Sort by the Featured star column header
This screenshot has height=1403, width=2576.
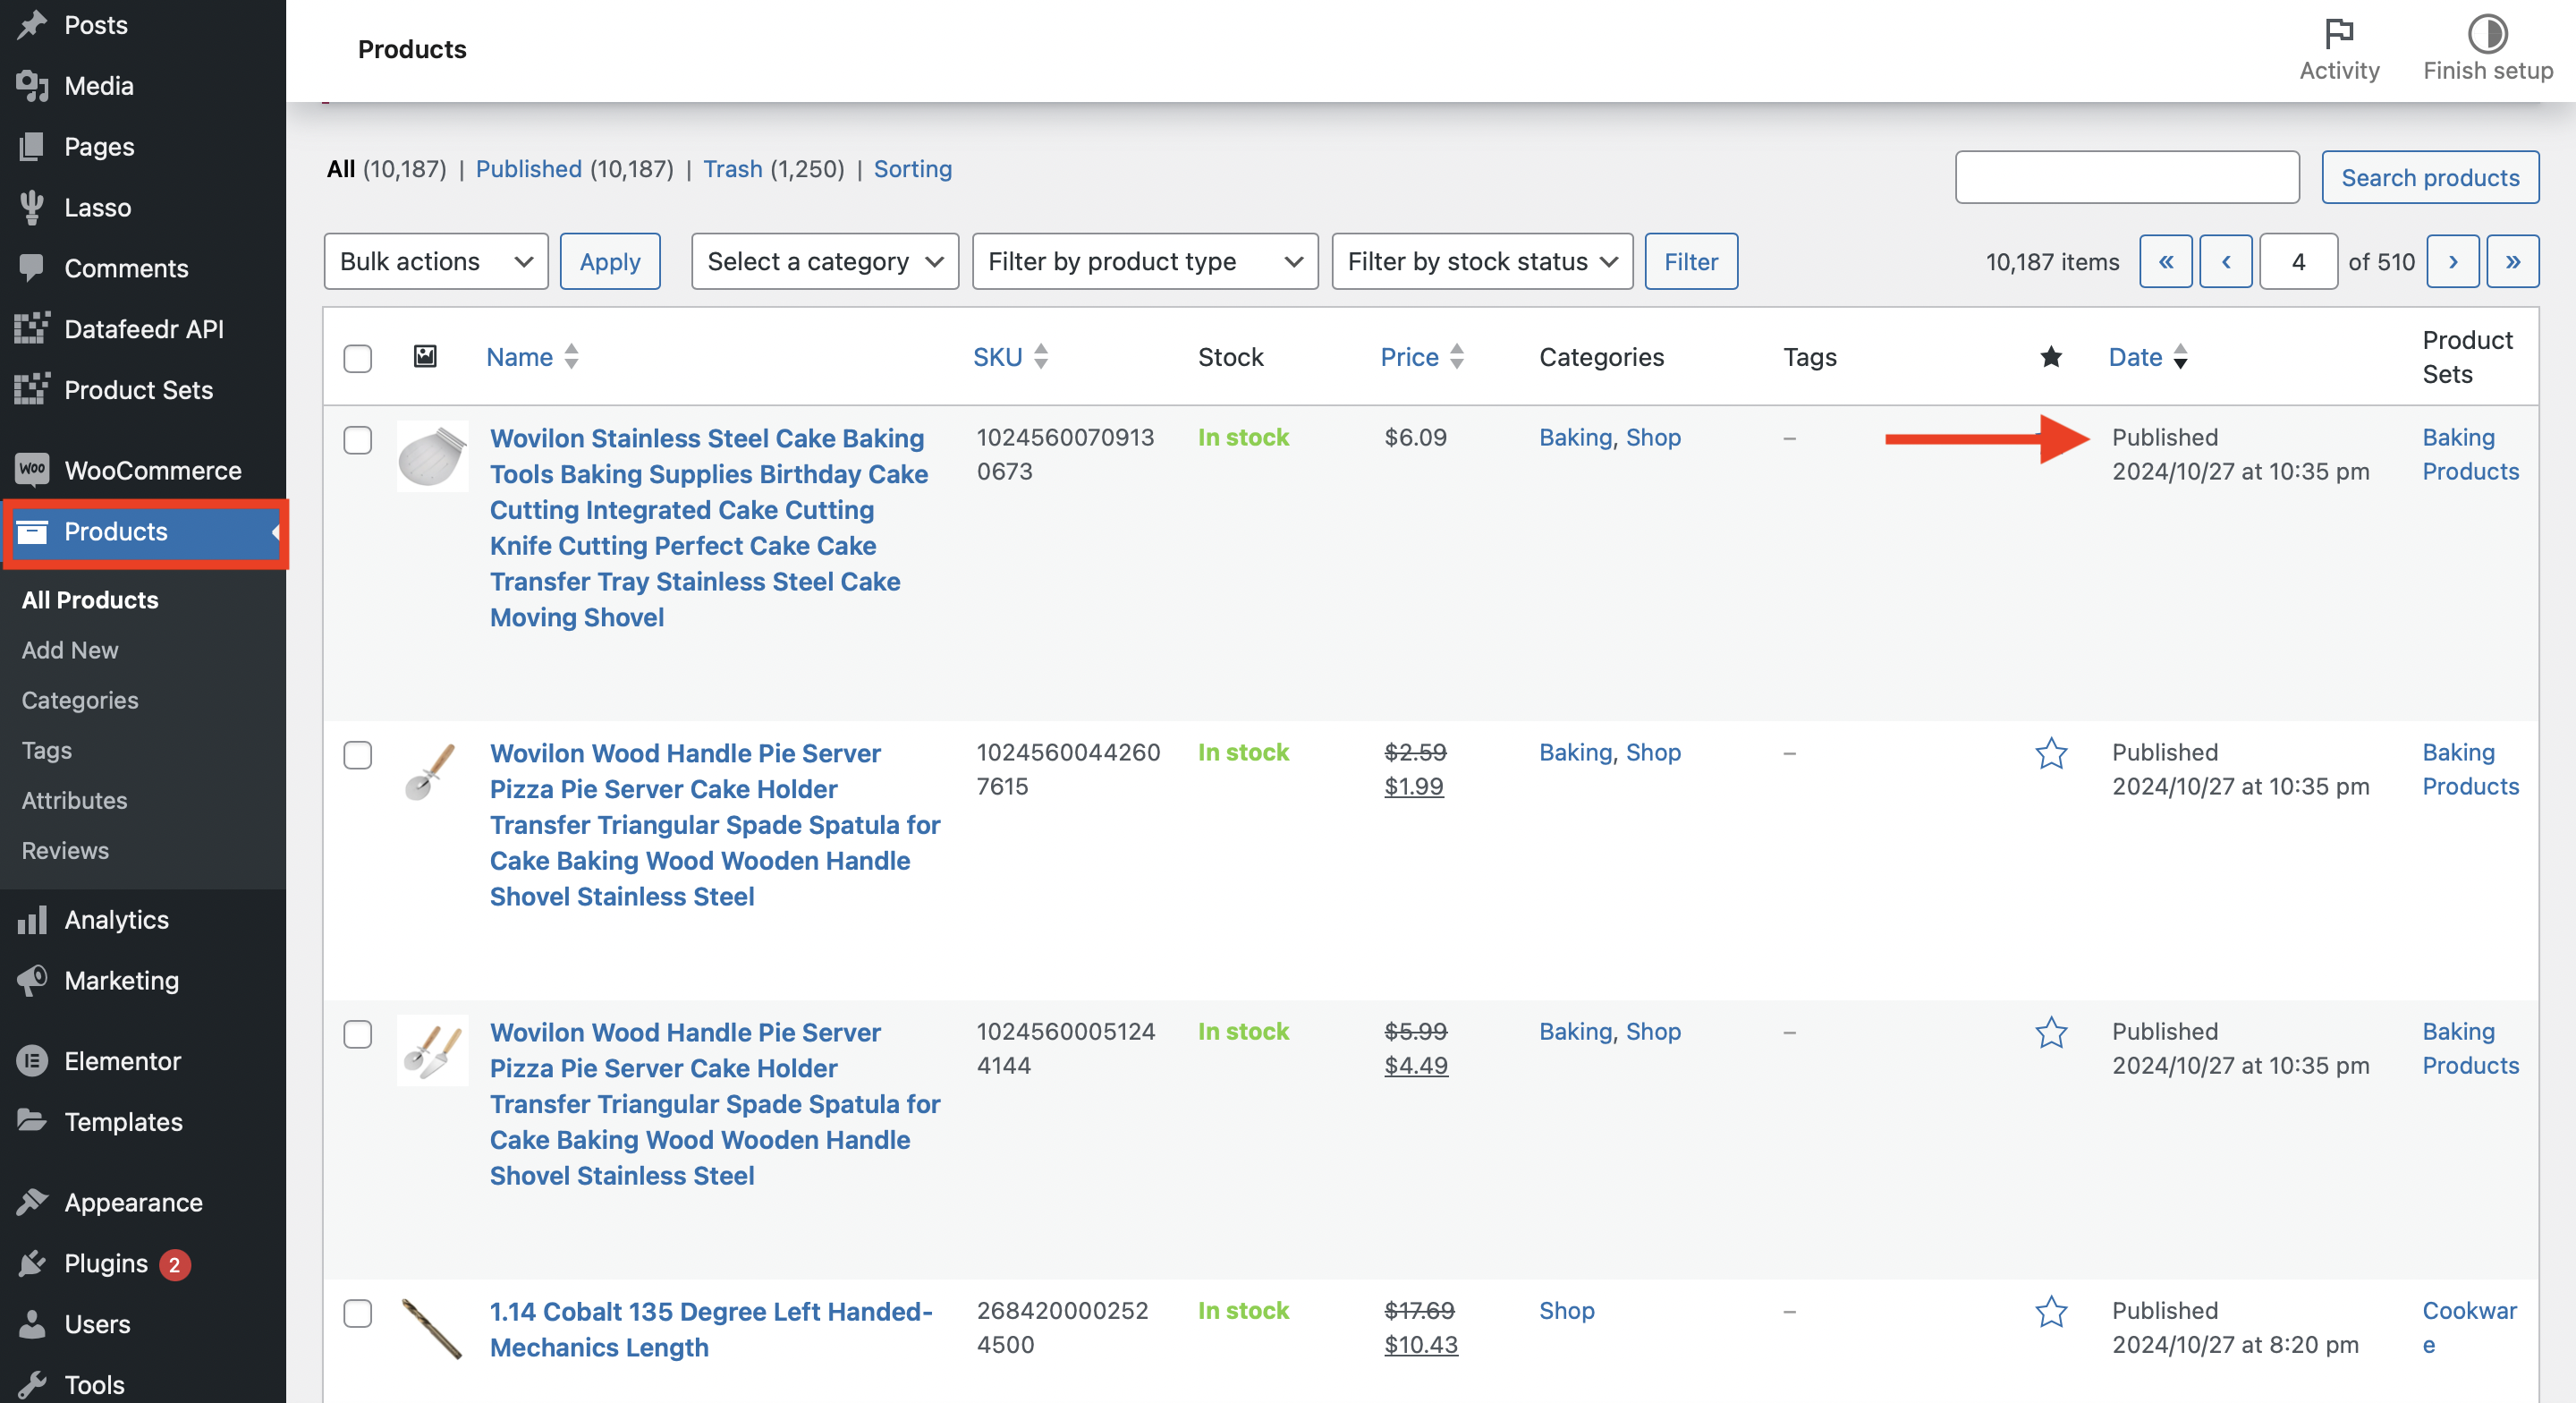2051,356
